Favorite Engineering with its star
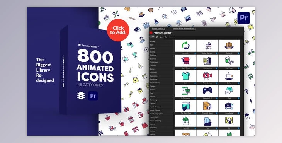Screen dimensions: 282x143 tap(217, 68)
